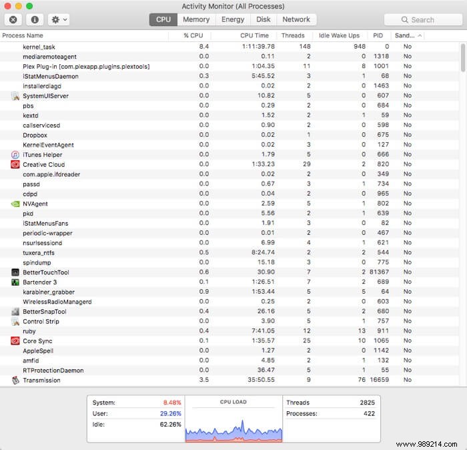467x450 pixels.
Task: Select the WirelessRadioManagerd process
Action: 229,302
